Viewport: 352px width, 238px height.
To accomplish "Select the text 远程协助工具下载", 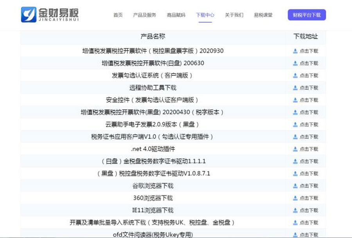I will pos(153,88).
